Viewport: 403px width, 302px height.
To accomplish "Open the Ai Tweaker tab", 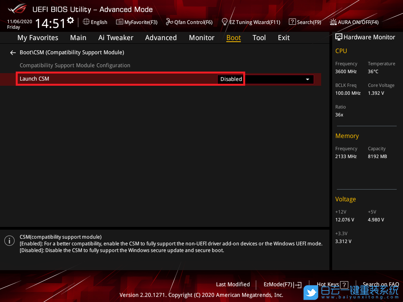I will [x=116, y=38].
